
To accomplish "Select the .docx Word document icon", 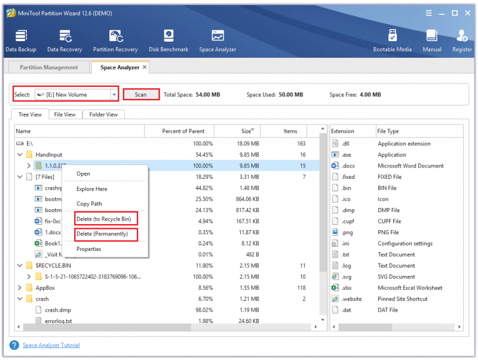I will pyautogui.click(x=335, y=166).
